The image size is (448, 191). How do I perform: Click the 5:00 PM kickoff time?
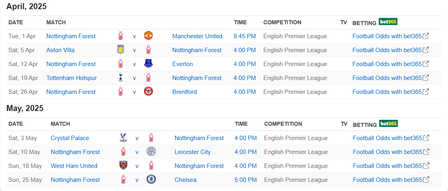(245, 180)
